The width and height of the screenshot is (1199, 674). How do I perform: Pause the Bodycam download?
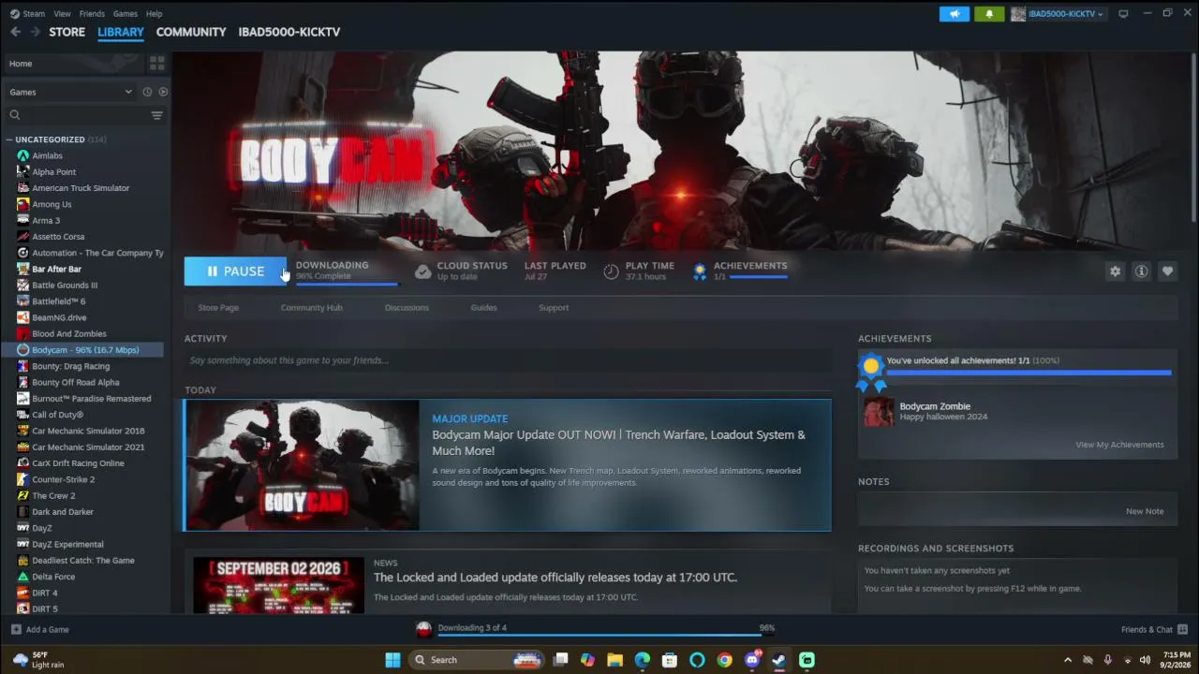pos(235,271)
